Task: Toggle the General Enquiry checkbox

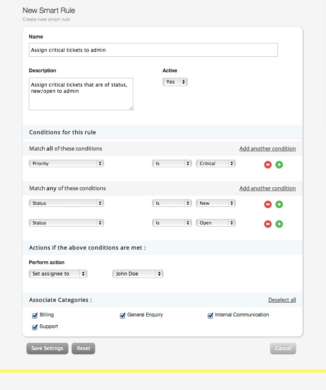Action: 123,316
